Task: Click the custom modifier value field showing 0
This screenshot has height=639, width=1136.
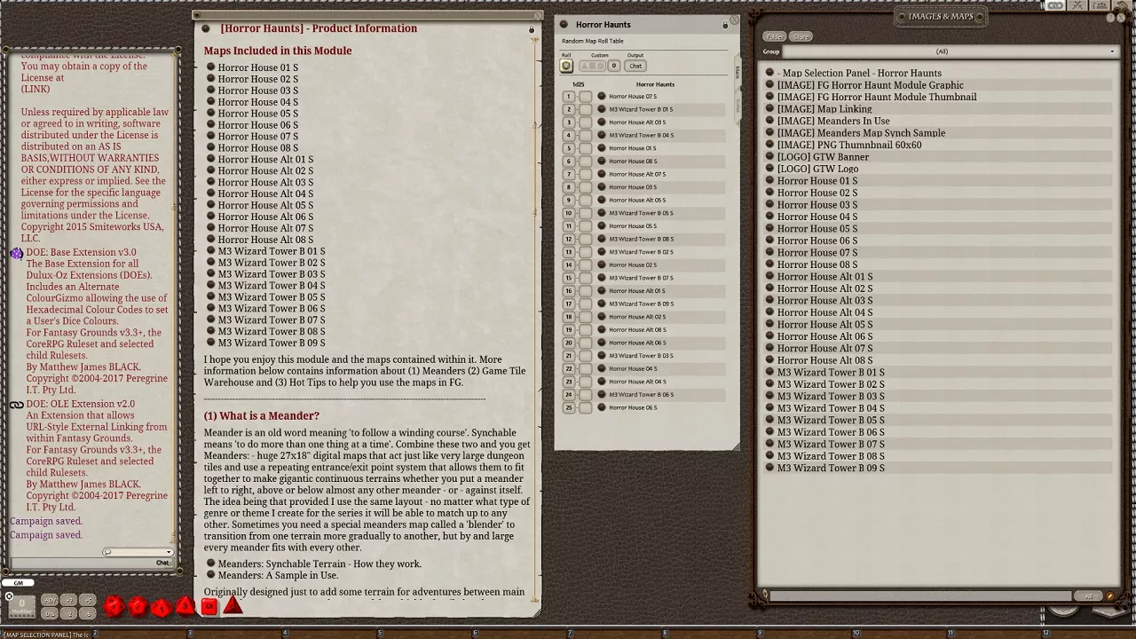Action: [613, 66]
